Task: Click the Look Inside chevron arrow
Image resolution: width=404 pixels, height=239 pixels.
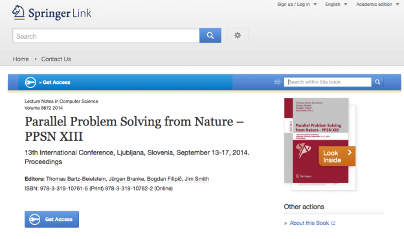Action: pyautogui.click(x=350, y=152)
